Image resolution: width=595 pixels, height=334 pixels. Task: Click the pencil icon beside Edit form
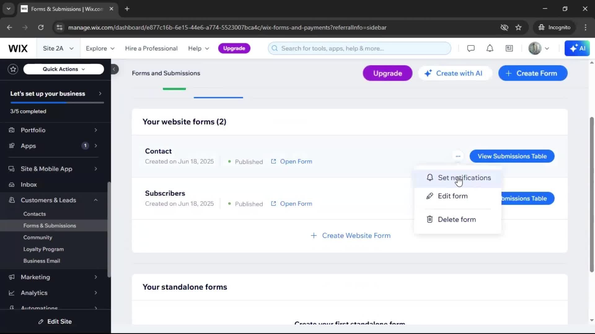point(430,196)
